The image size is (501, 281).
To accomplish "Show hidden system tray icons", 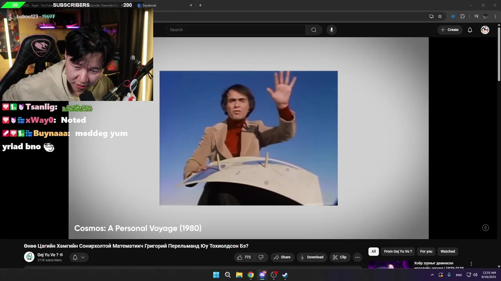I will 432,275.
